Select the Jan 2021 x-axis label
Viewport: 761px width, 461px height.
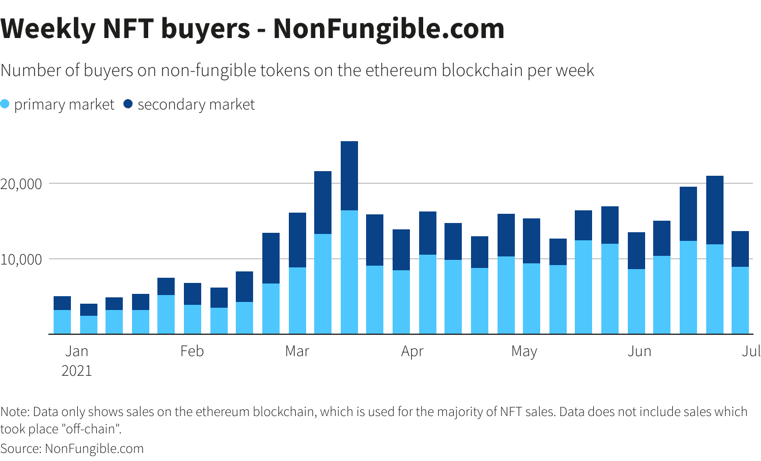[77, 360]
